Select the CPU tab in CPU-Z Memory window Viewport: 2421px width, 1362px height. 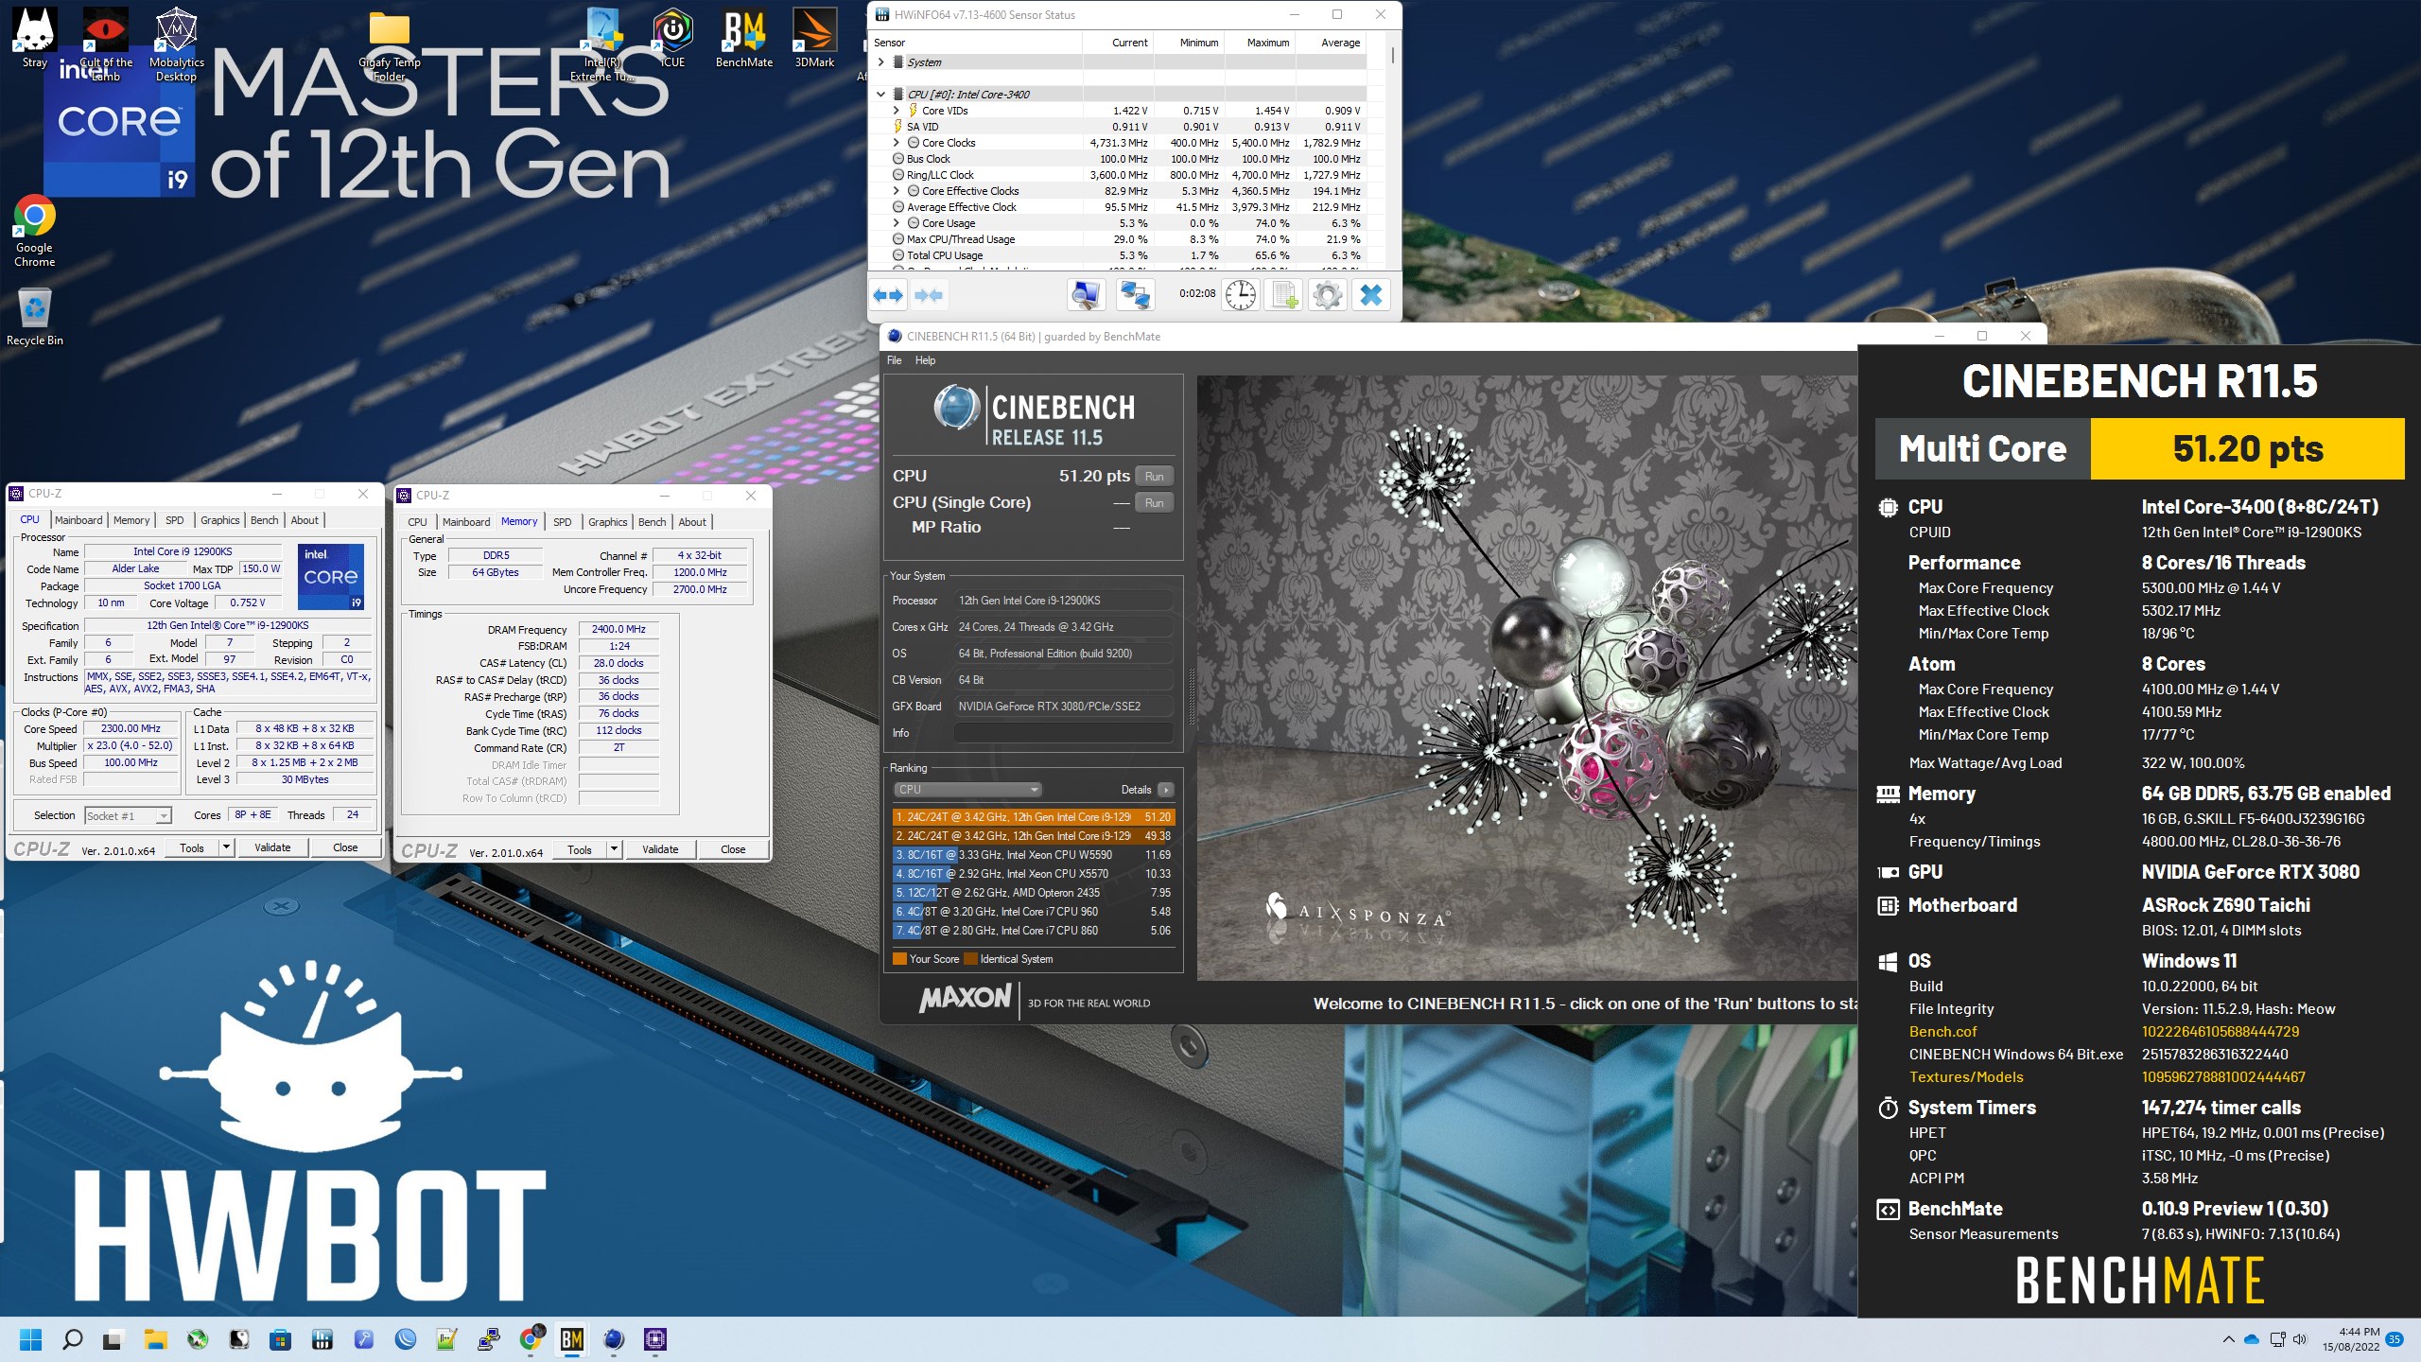point(417,522)
